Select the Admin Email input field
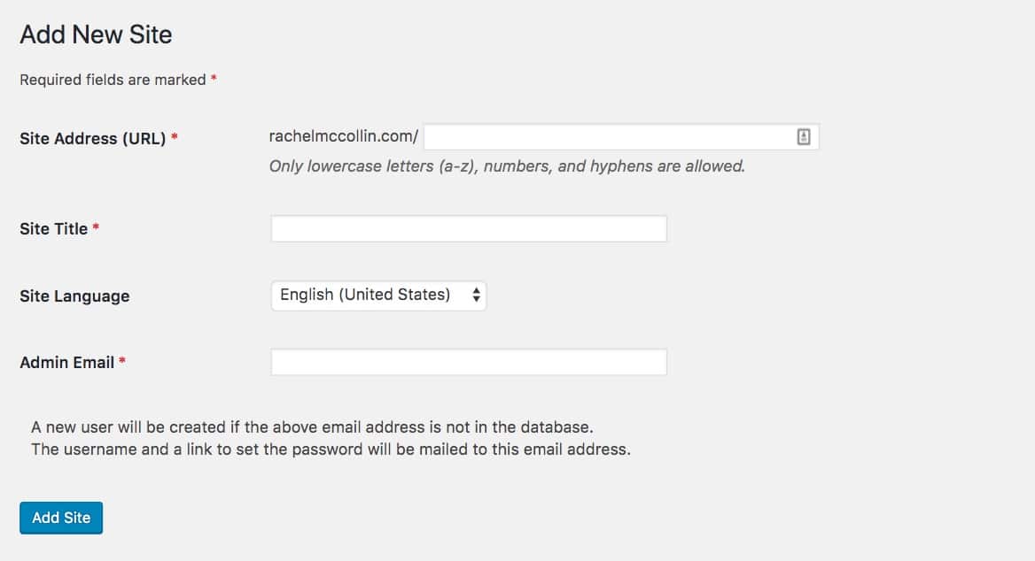This screenshot has width=1035, height=561. [468, 363]
